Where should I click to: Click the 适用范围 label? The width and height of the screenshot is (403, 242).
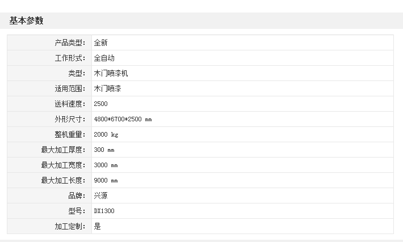pyautogui.click(x=70, y=89)
